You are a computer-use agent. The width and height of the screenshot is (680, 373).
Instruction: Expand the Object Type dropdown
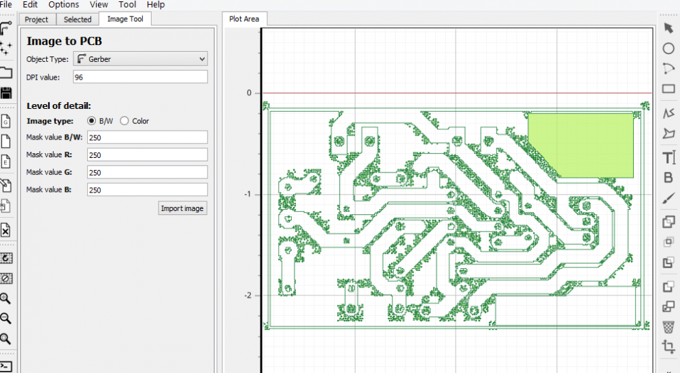pos(139,59)
